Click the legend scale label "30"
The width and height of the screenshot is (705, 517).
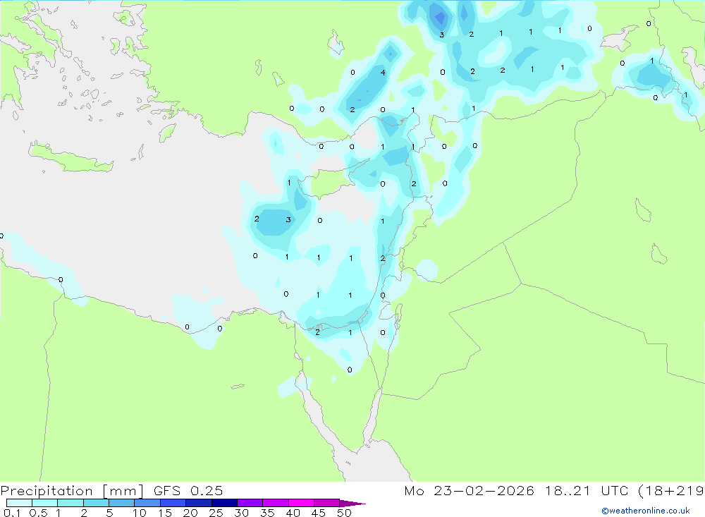241,513
